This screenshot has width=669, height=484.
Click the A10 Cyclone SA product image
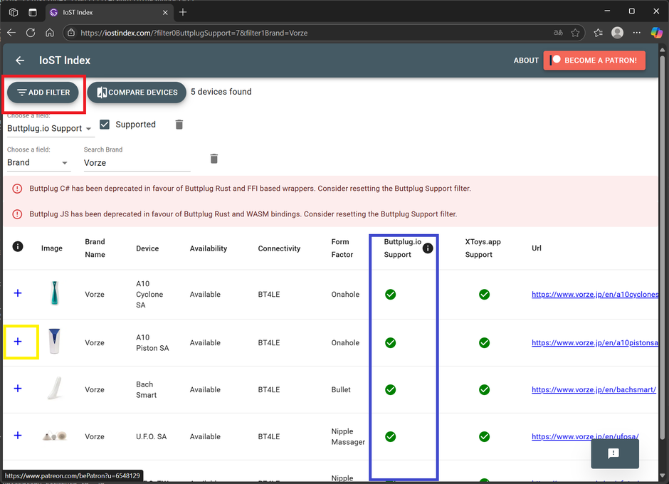coord(54,293)
